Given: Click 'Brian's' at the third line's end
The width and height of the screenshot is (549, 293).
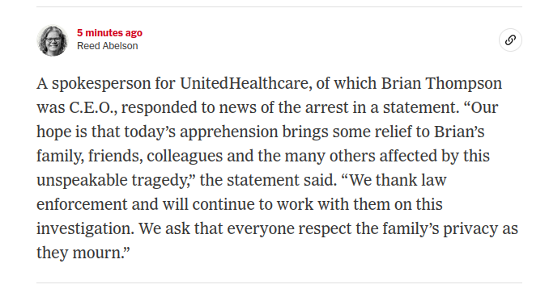Looking at the screenshot, I should pos(459,132).
